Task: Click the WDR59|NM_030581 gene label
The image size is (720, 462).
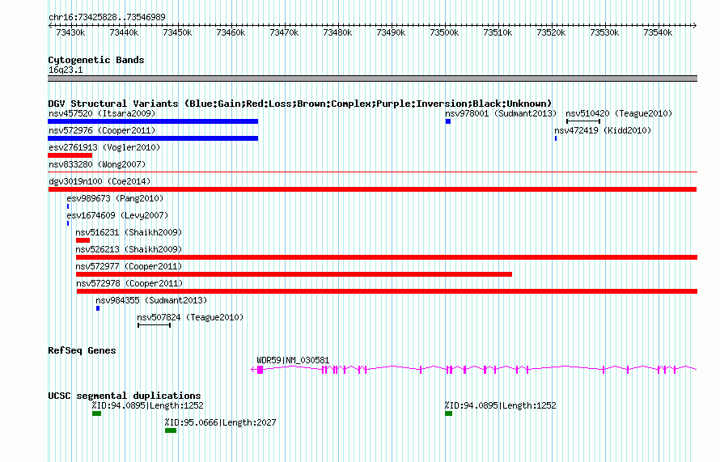Action: (293, 361)
